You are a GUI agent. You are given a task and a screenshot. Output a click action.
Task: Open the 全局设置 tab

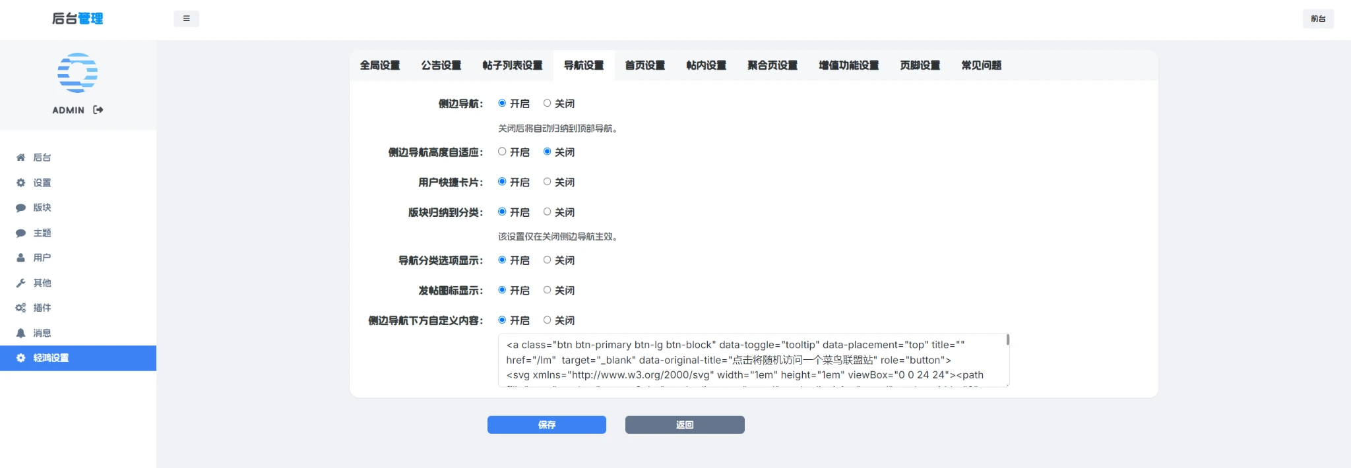click(380, 65)
